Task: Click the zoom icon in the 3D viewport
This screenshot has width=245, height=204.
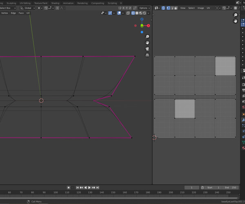Action: [x=147, y=37]
